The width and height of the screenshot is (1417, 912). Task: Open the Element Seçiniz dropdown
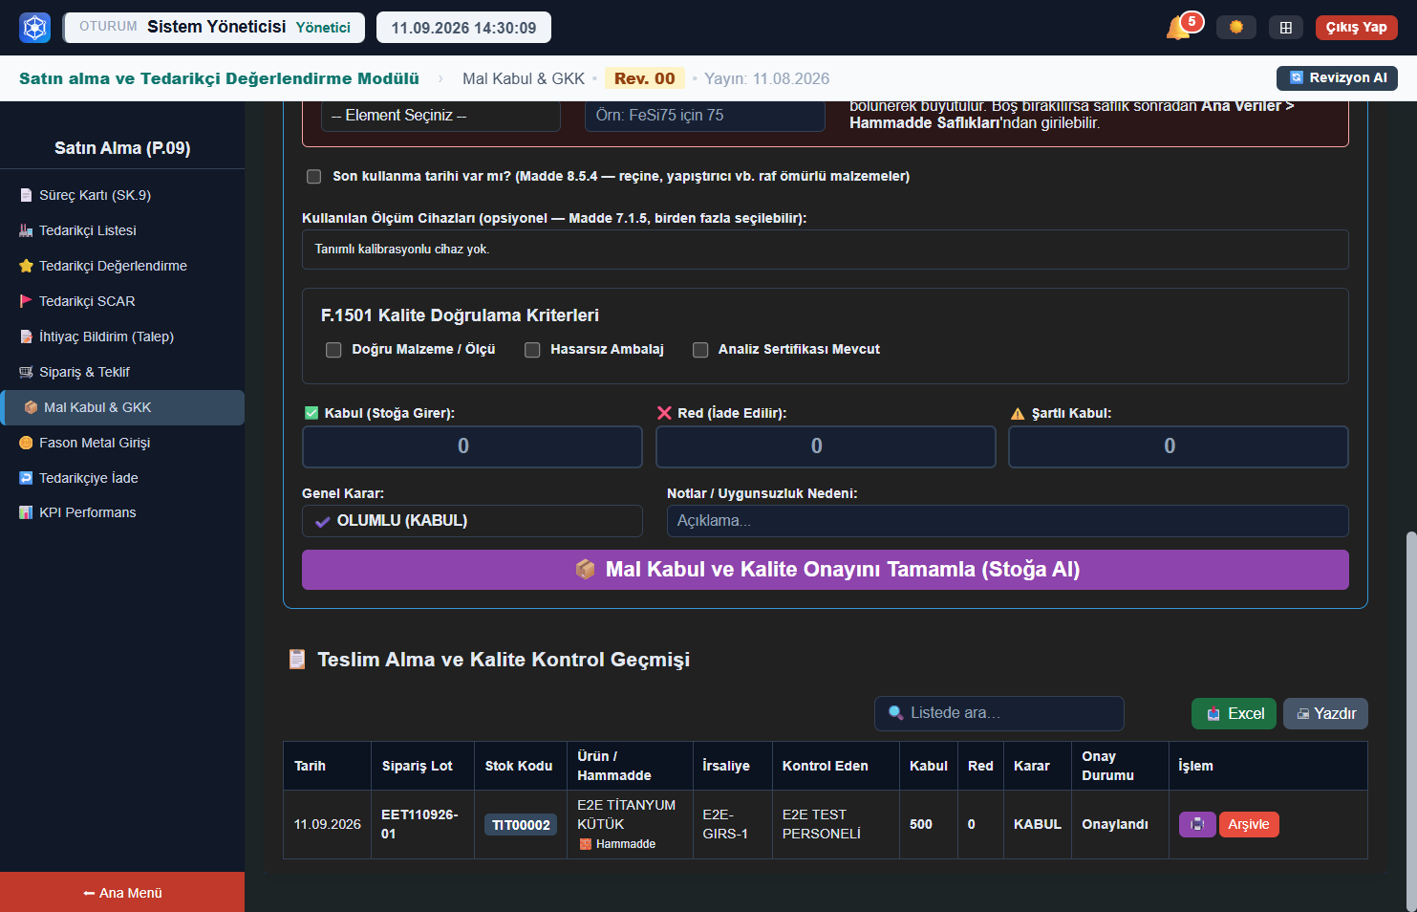440,116
